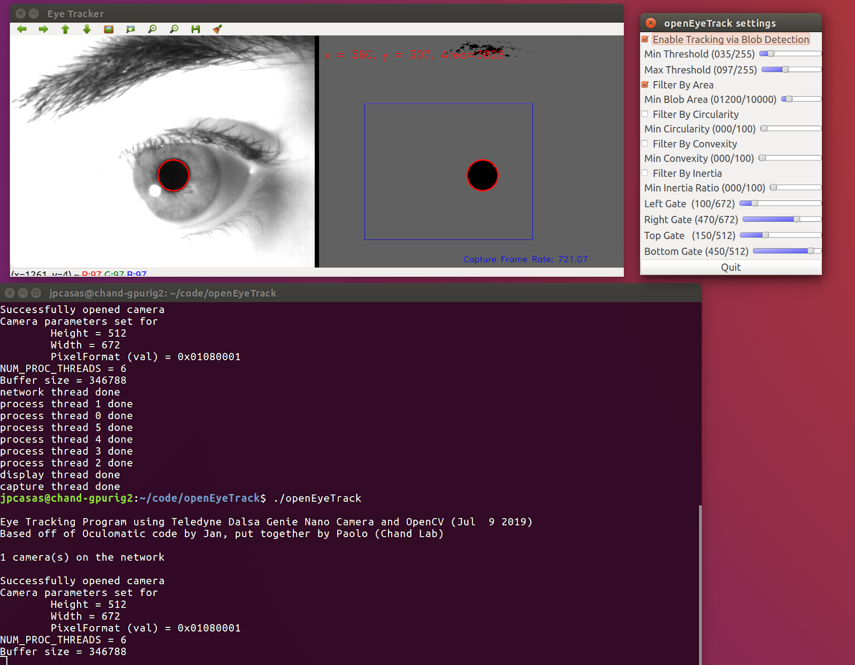
Task: Click the right arrow navigation icon
Action: click(x=43, y=29)
